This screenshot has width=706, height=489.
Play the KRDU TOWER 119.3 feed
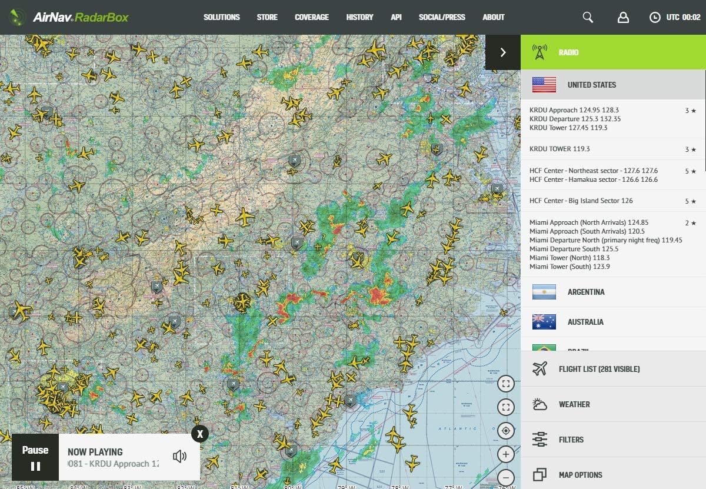560,149
